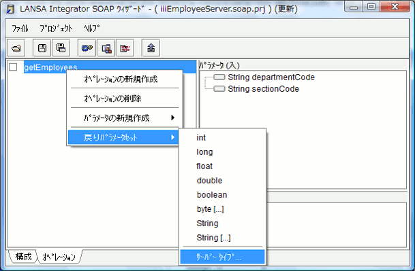Expand the パラメータの新規作成 submenu arrow
The height and width of the screenshot is (271, 415).
coord(173,118)
